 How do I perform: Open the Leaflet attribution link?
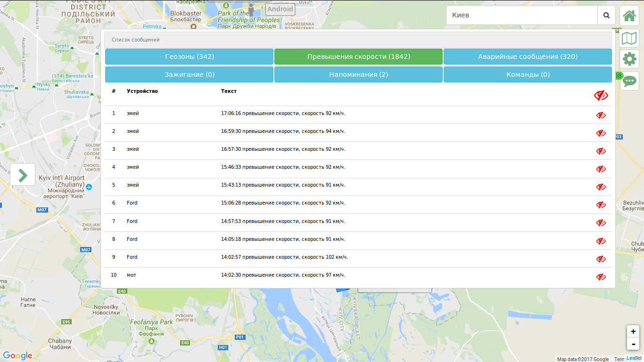tap(634, 359)
